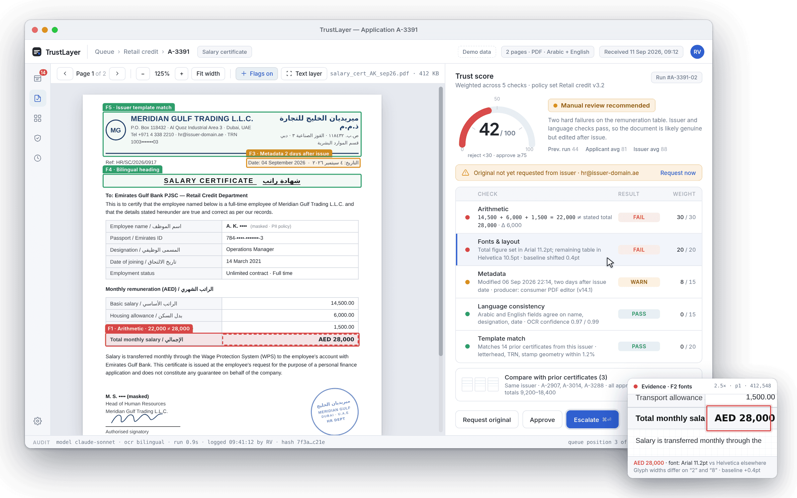Screen dimensions: 797x498
Task: Click the F1 Arithmetic flag label
Action: [149, 328]
